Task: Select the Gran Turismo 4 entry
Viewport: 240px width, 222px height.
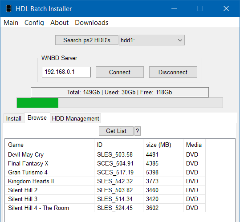Action: 105,172
